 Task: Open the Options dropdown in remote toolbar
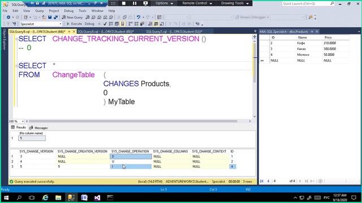click(165, 3)
